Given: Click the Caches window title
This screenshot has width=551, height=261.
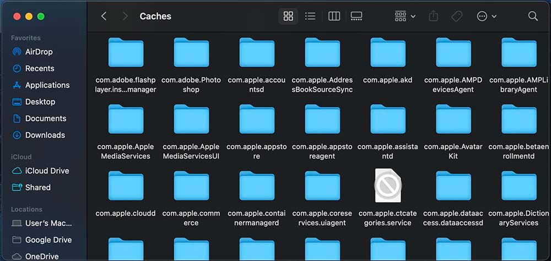Looking at the screenshot, I should click(155, 16).
